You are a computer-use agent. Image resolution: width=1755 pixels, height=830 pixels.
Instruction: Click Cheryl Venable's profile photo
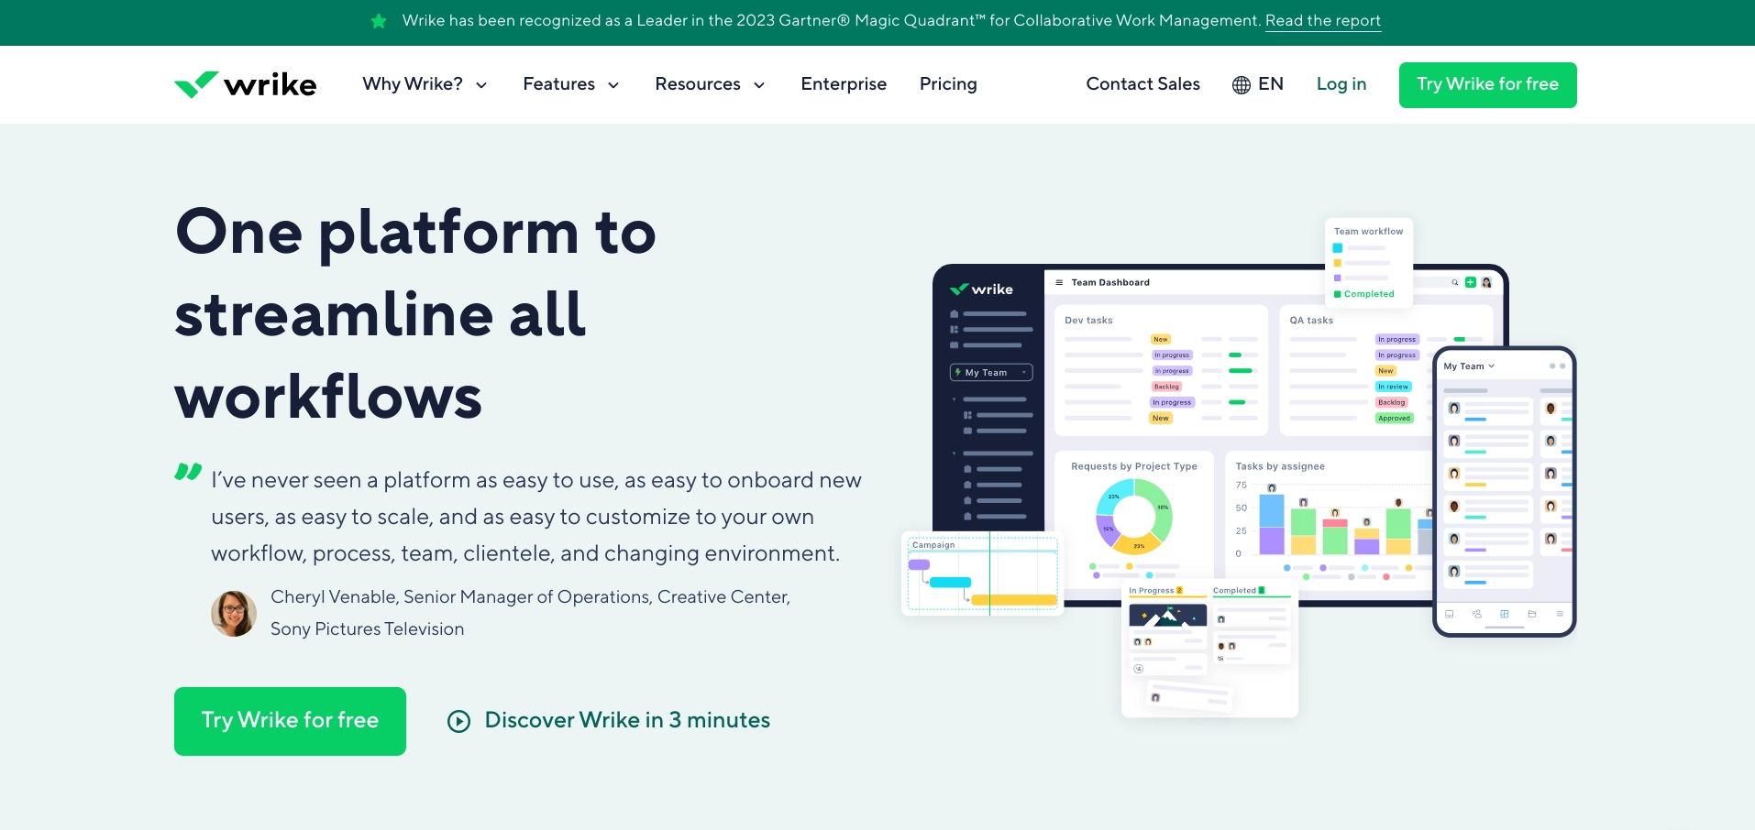(x=234, y=614)
